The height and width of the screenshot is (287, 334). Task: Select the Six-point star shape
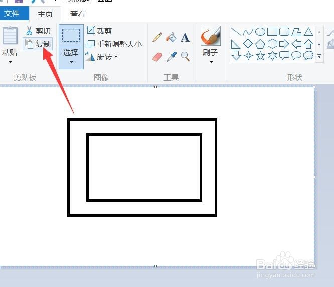click(272, 56)
